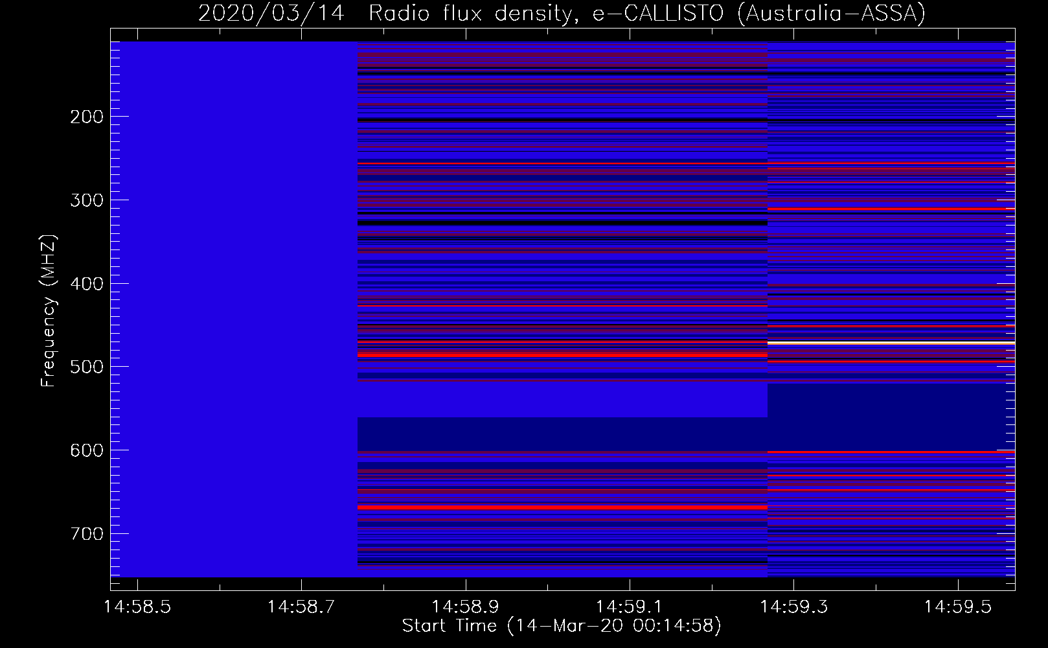Click the white emission line near 470 MHz
Viewport: 1048px width, 648px height.
click(x=891, y=342)
